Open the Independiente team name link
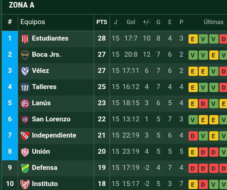Screen dimensions: 227x190 54,135
